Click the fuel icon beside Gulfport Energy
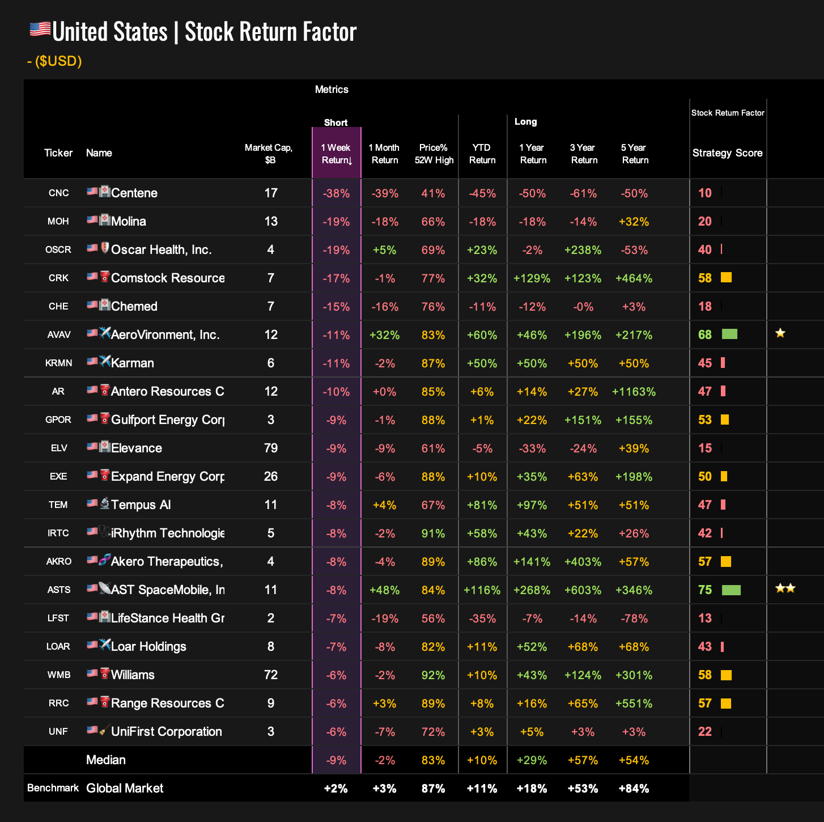 105,418
